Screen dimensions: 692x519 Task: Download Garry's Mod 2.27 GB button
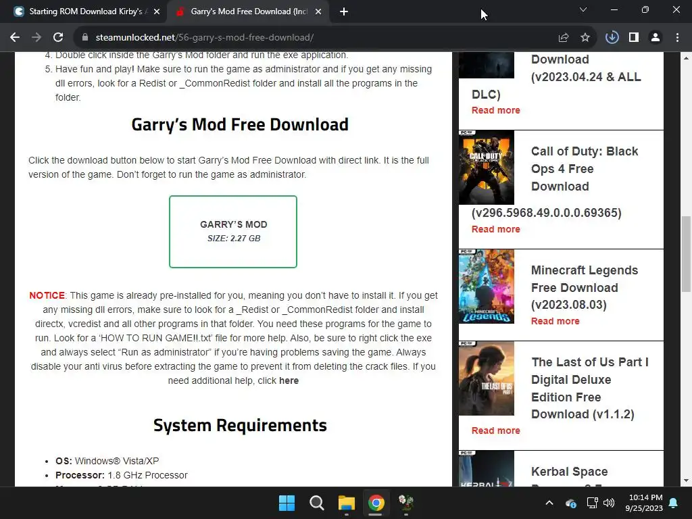233,232
